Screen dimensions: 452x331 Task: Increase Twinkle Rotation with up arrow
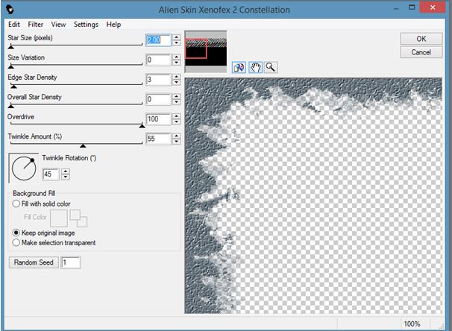pos(66,171)
